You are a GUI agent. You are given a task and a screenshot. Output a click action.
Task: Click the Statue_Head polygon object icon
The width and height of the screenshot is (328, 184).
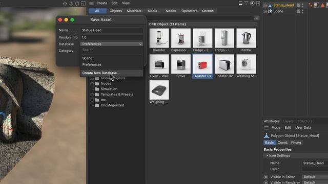[270, 5]
